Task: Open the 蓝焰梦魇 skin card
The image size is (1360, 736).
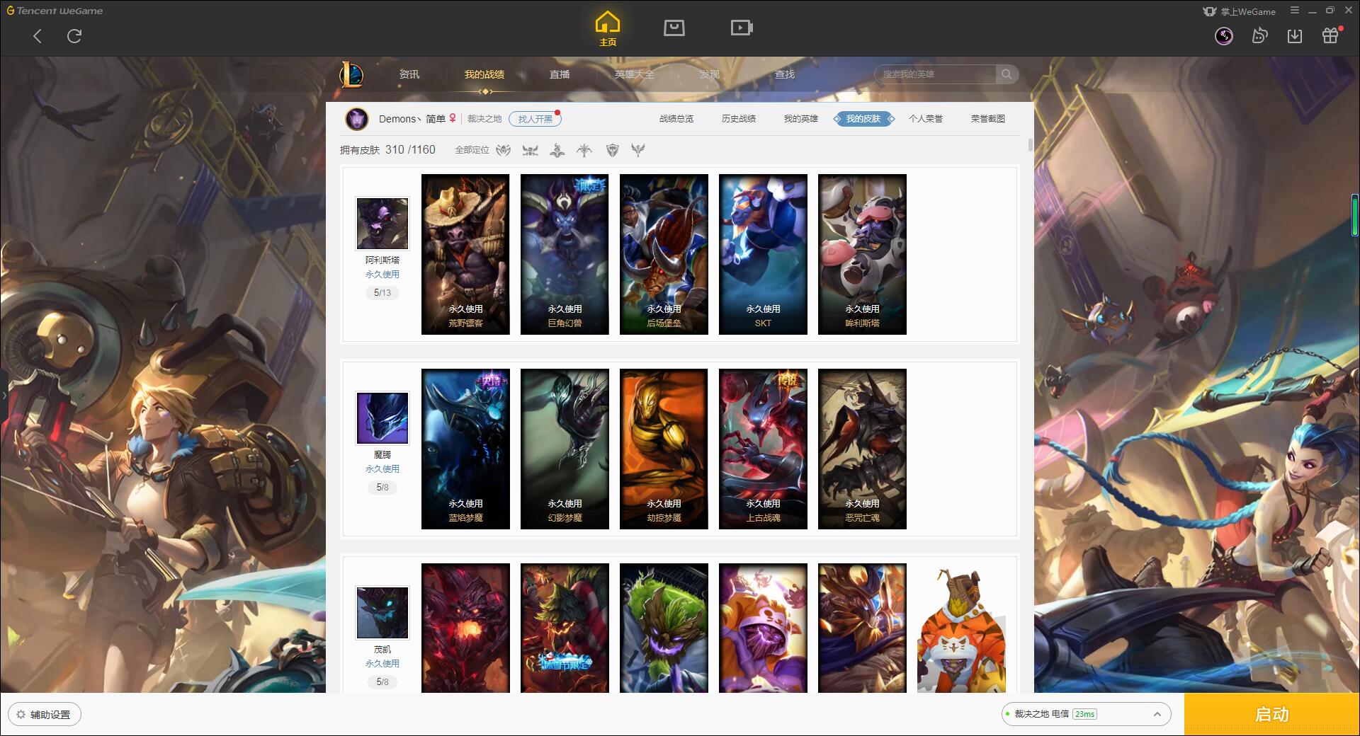Action: [x=465, y=449]
